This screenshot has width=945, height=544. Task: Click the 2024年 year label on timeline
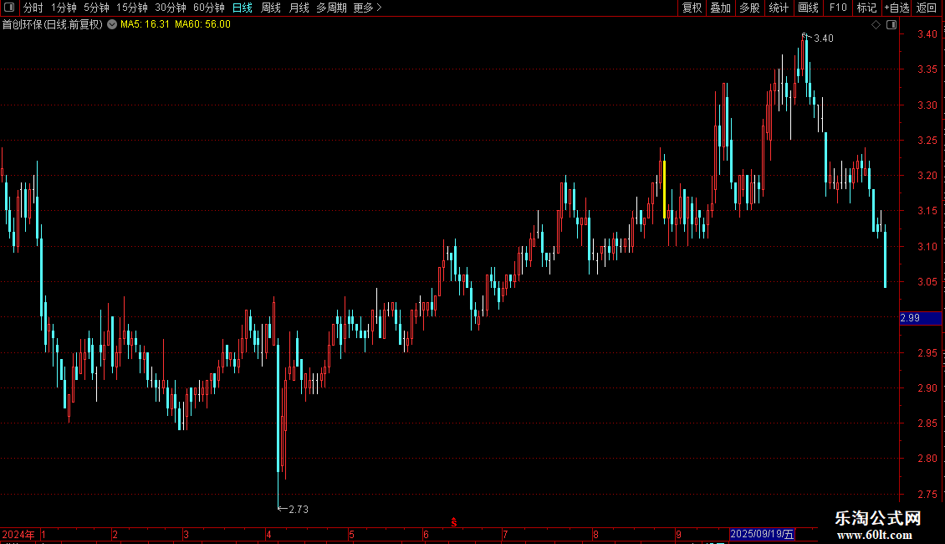pos(18,534)
